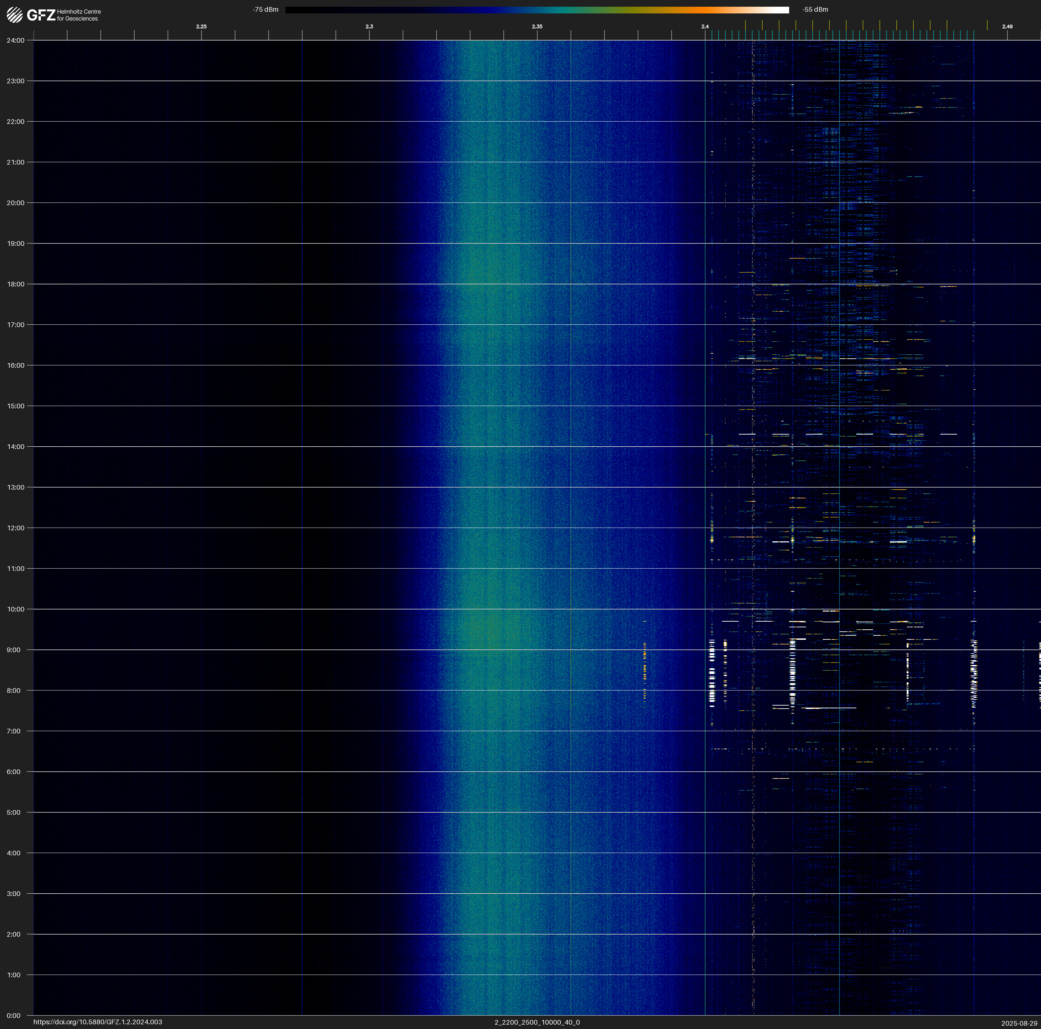Click the -75 dBm scale minimum label

tap(266, 10)
